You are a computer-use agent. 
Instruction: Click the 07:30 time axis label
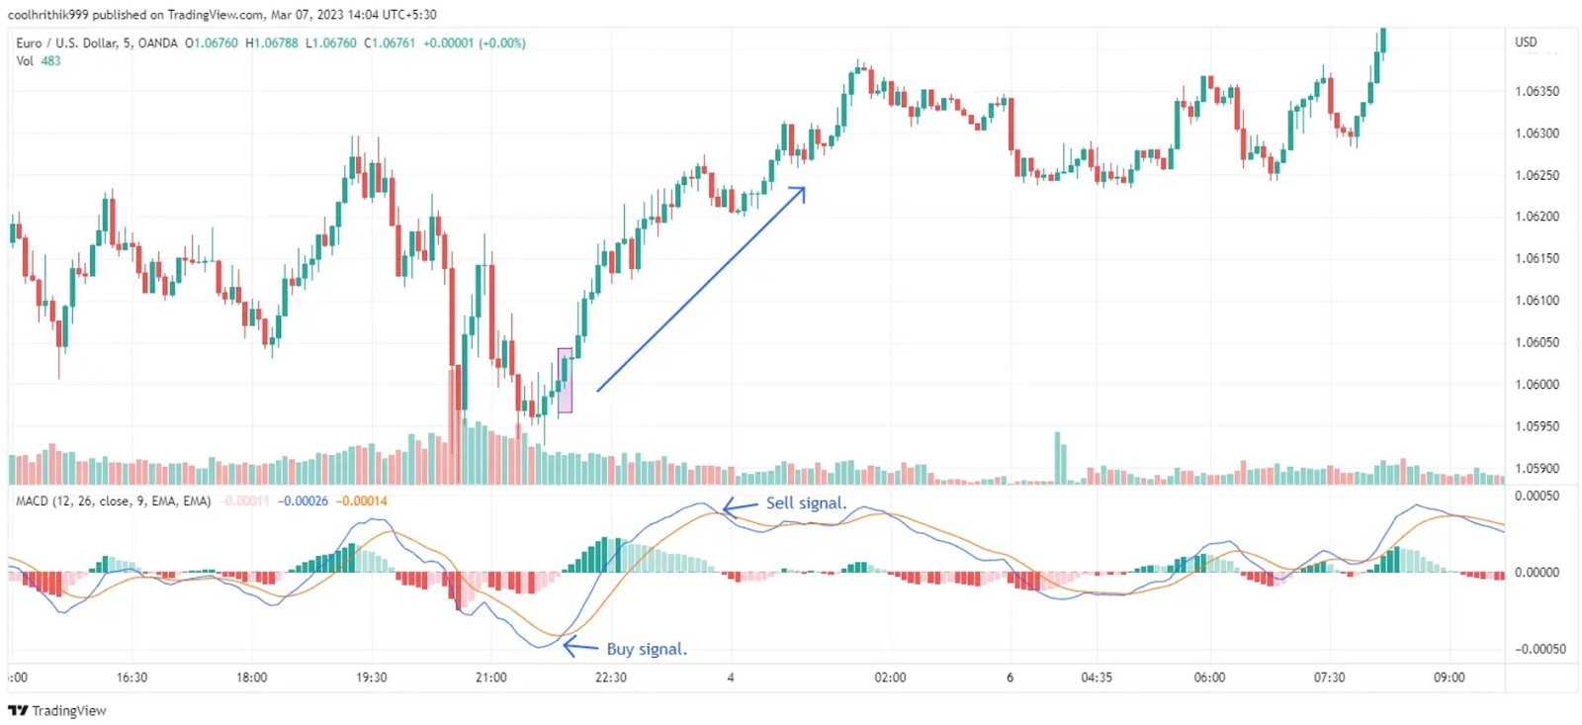click(1329, 678)
